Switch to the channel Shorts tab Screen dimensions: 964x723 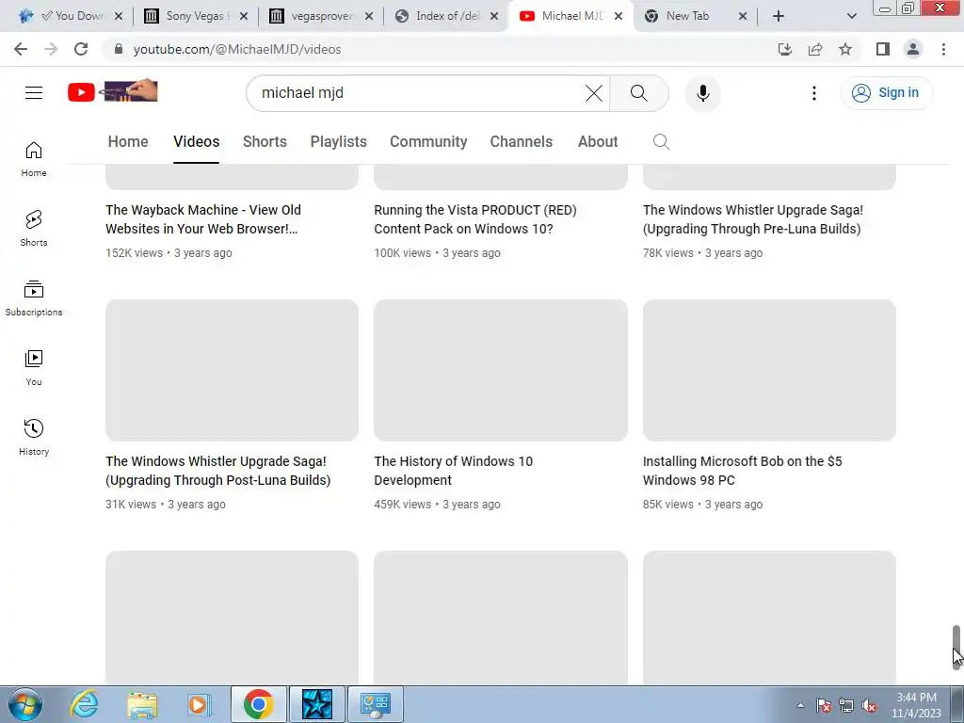click(x=265, y=141)
